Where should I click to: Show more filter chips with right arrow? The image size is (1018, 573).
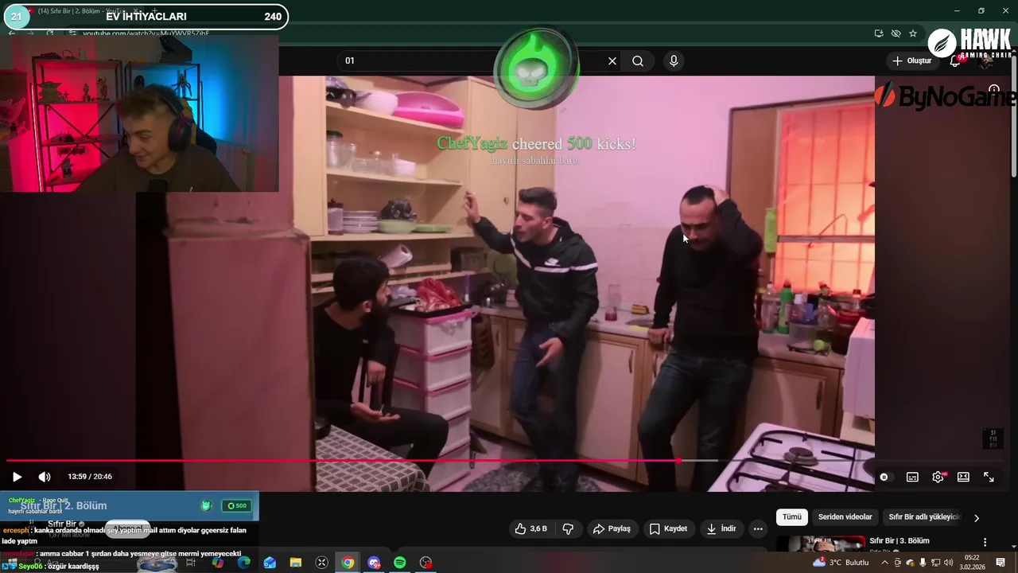(x=977, y=518)
